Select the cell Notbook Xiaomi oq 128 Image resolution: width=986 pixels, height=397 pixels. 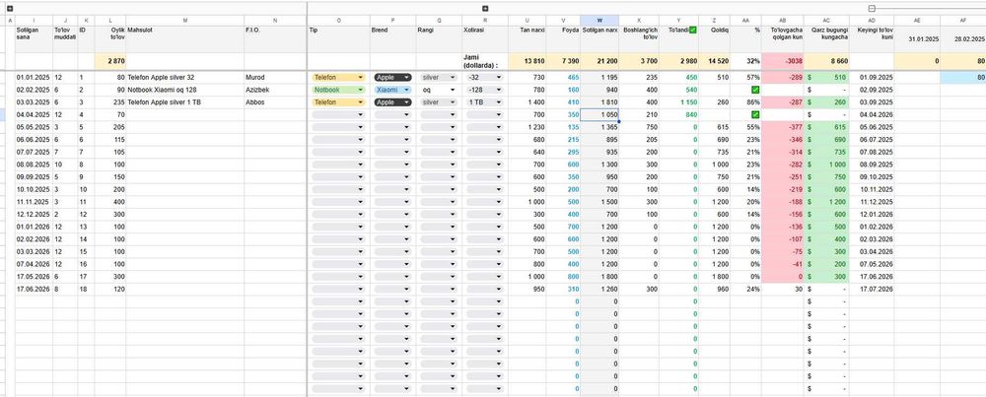(x=185, y=90)
